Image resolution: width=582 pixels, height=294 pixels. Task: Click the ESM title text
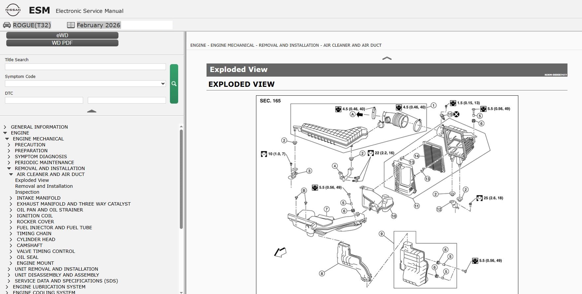coord(40,11)
